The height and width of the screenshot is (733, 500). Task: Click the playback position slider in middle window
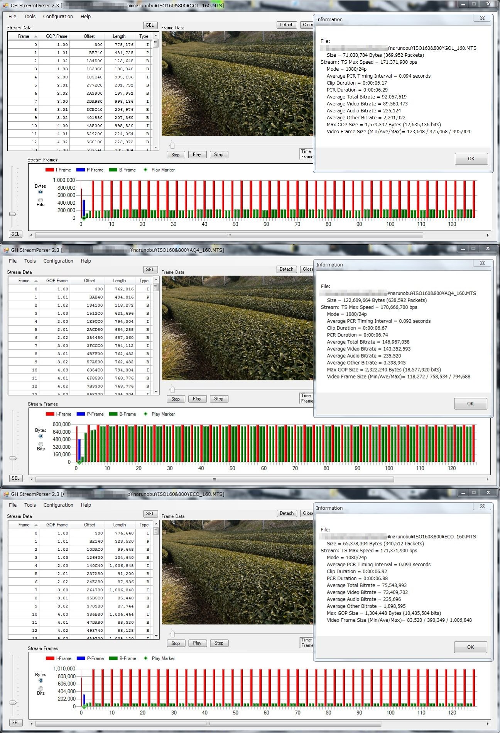point(172,389)
